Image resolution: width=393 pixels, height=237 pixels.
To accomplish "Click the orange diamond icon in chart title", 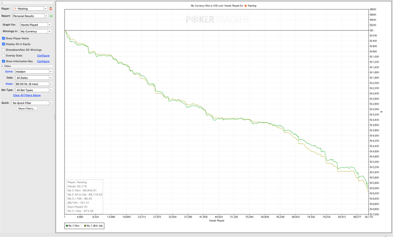I will 246,6.
